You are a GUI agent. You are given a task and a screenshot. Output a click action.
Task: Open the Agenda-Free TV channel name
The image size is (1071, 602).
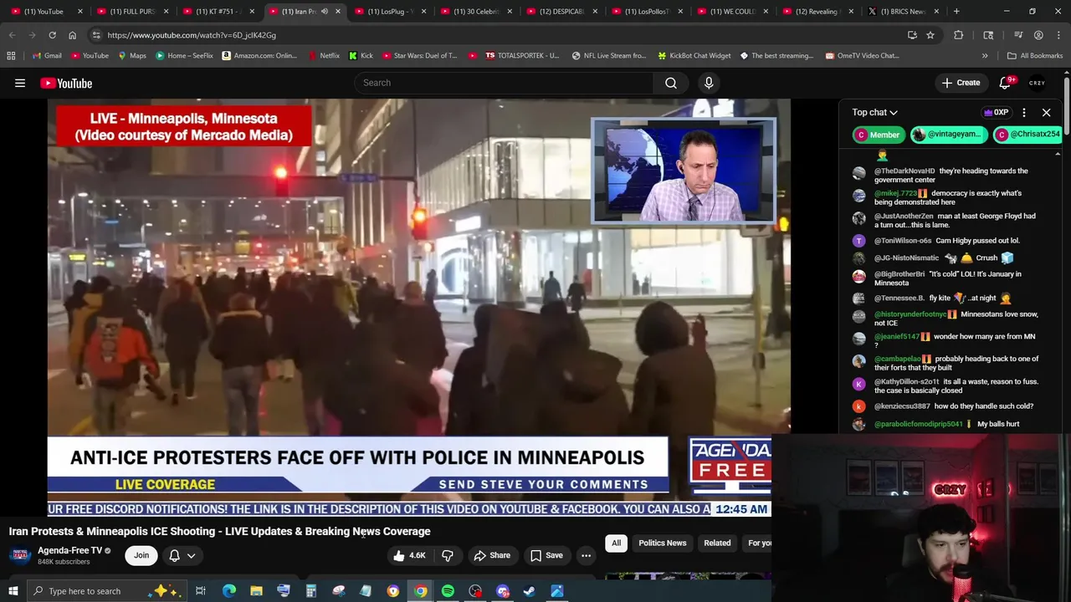coord(69,550)
